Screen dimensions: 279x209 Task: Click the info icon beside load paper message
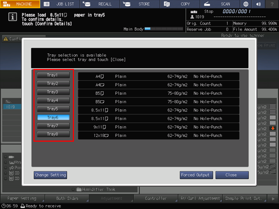(12, 17)
